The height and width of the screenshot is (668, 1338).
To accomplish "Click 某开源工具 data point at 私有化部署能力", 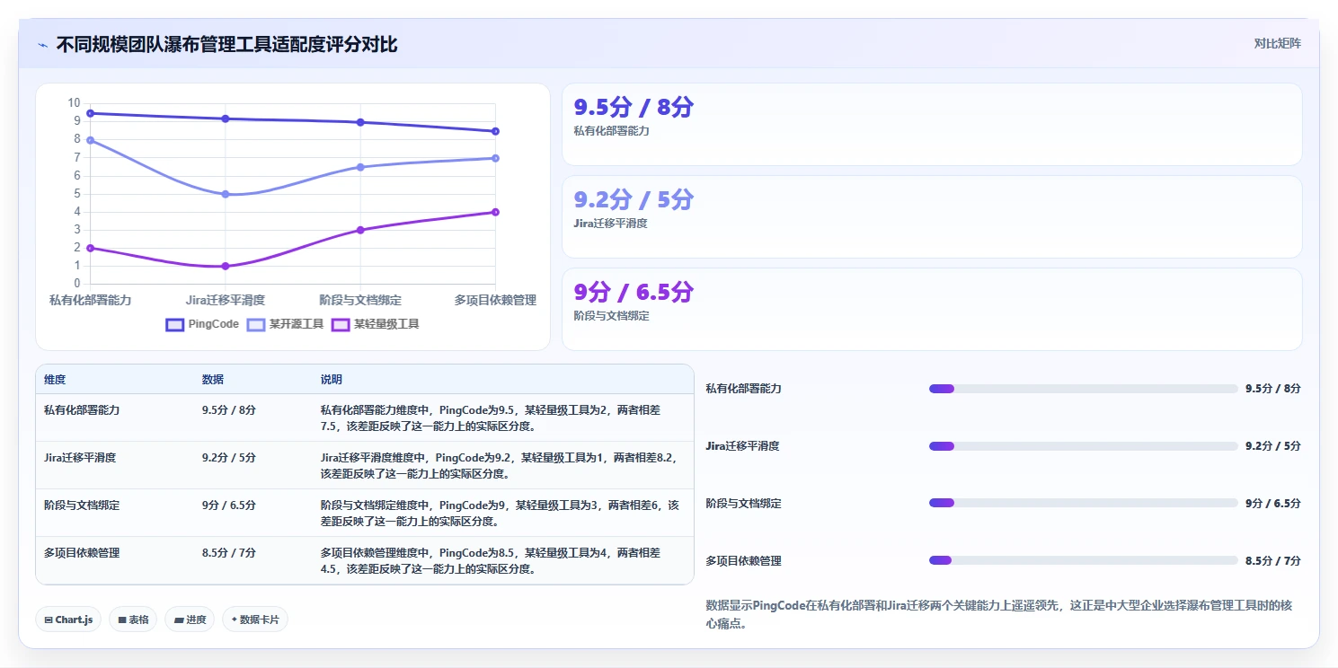I will 91,140.
